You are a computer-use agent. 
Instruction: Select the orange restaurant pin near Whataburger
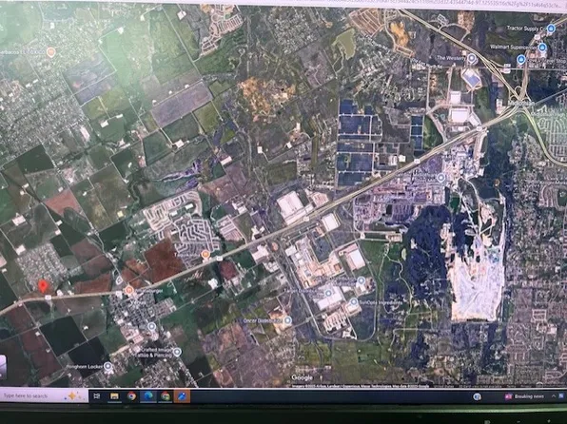pyautogui.click(x=129, y=290)
